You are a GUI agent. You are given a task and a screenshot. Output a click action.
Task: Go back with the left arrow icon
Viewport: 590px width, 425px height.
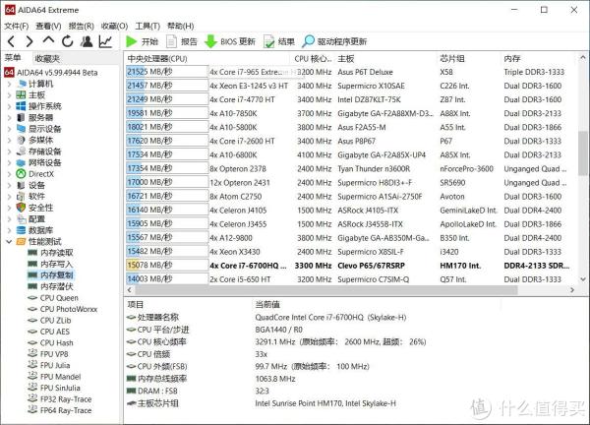tap(12, 41)
